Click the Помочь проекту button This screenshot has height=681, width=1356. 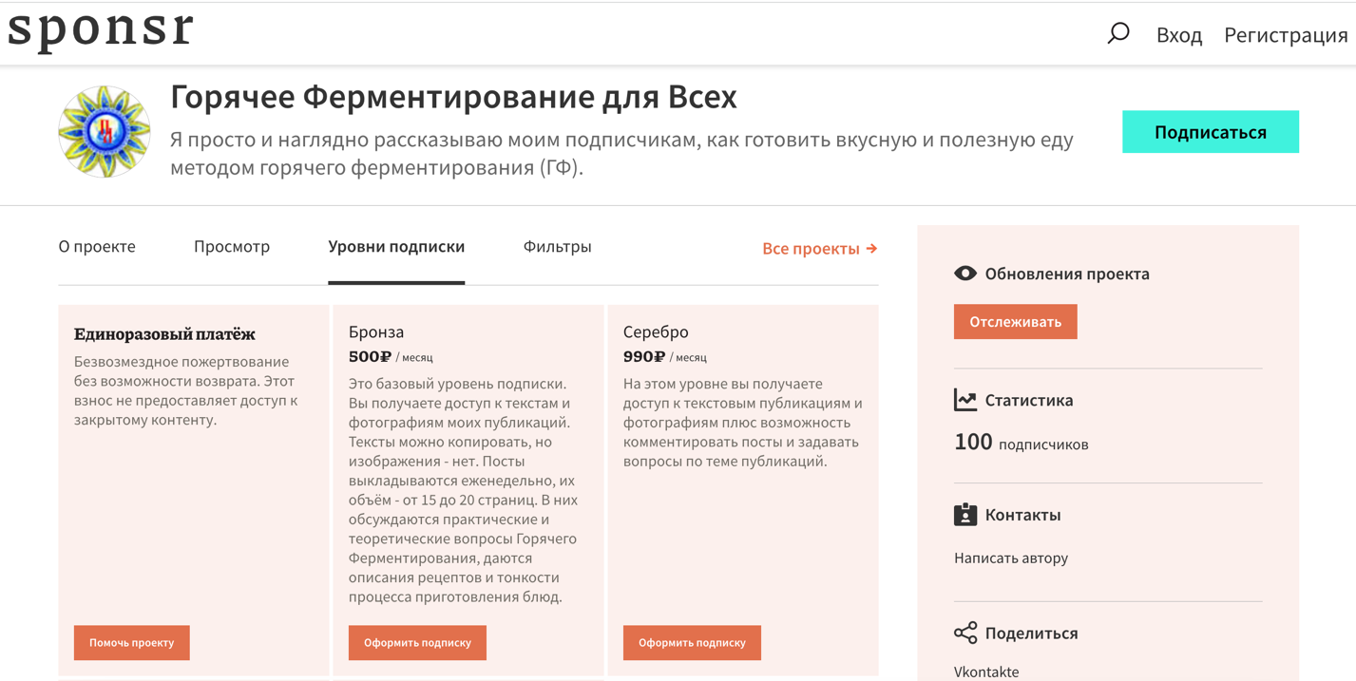click(132, 643)
